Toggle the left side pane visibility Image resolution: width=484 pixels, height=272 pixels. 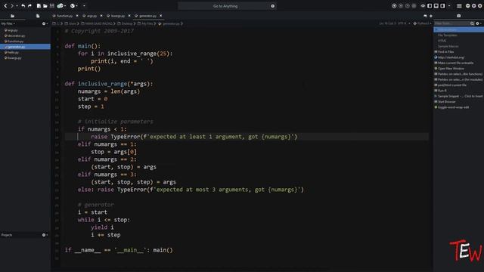(430, 6)
